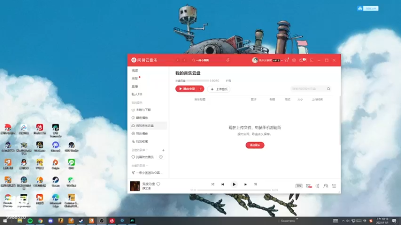
Task: Open the current song album cover
Action: pos(135,186)
